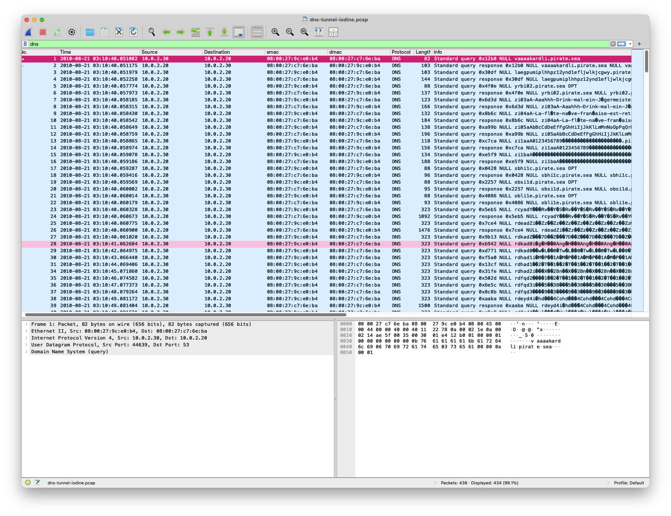Image resolution: width=671 pixels, height=516 pixels.
Task: Sort packets by Info column header
Action: [x=531, y=52]
